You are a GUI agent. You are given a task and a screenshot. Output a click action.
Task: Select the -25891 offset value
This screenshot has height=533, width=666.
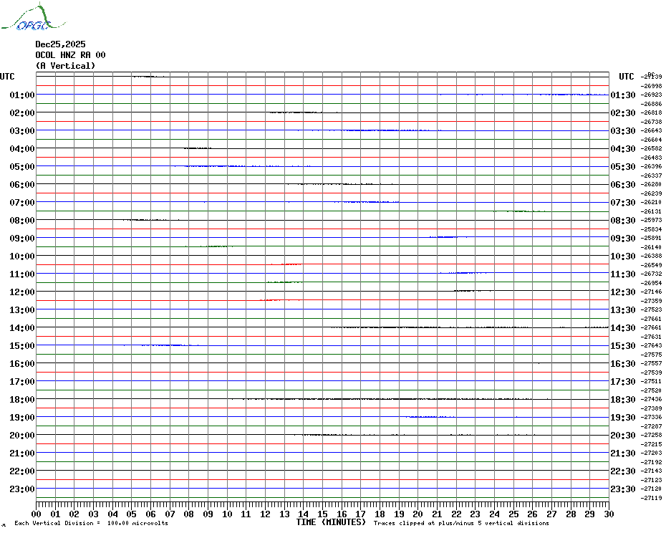[651, 238]
